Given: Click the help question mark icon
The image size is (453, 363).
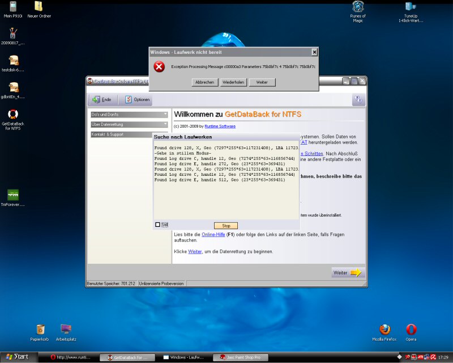Looking at the screenshot, I should coord(358,99).
